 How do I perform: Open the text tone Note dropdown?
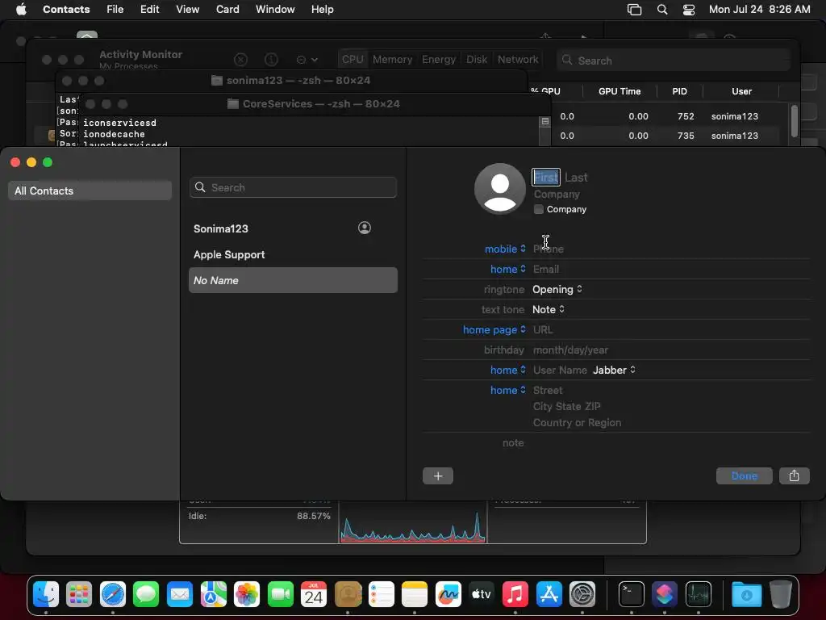(x=549, y=309)
